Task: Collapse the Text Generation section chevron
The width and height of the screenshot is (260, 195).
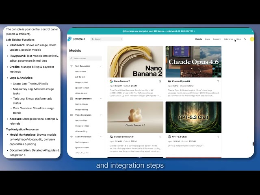Action: click(x=101, y=66)
